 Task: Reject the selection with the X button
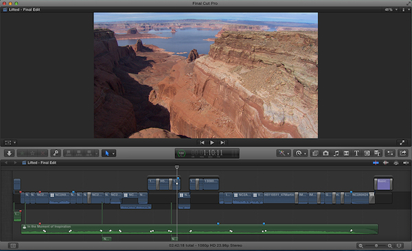tap(43, 154)
